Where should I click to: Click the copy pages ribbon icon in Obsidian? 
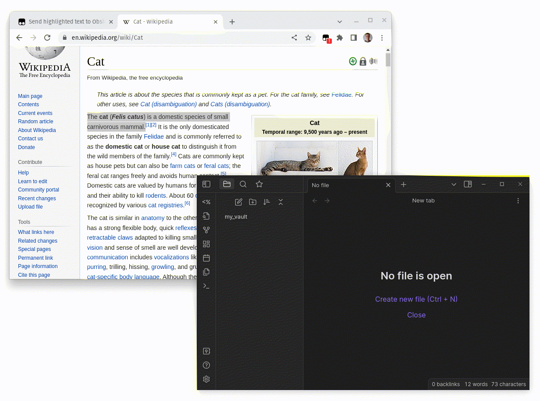pyautogui.click(x=206, y=272)
